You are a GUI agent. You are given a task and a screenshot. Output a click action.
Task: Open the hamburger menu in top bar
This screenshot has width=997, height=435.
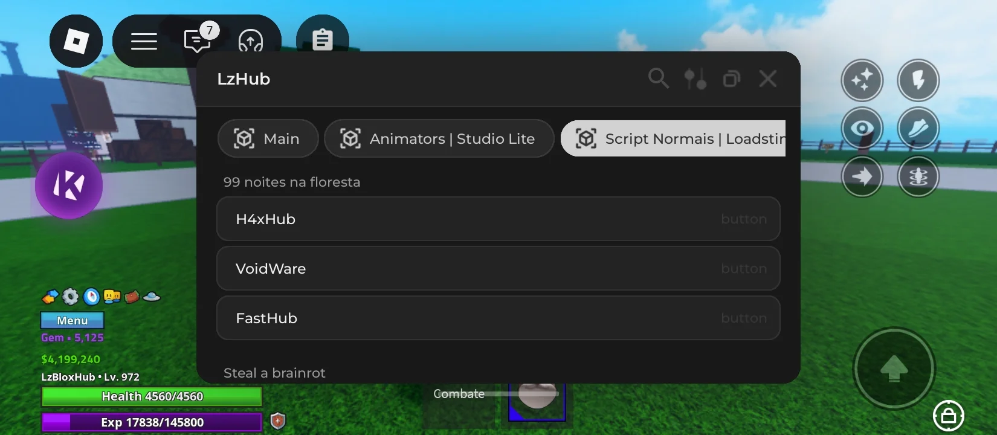pos(144,41)
